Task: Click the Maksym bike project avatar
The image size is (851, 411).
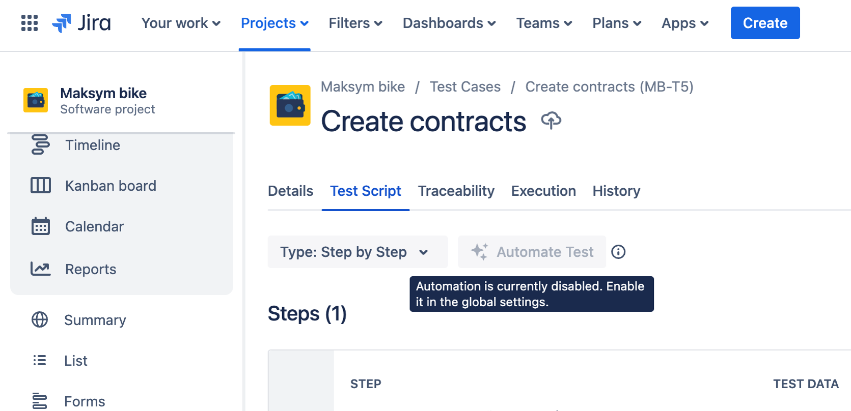Action: point(36,100)
